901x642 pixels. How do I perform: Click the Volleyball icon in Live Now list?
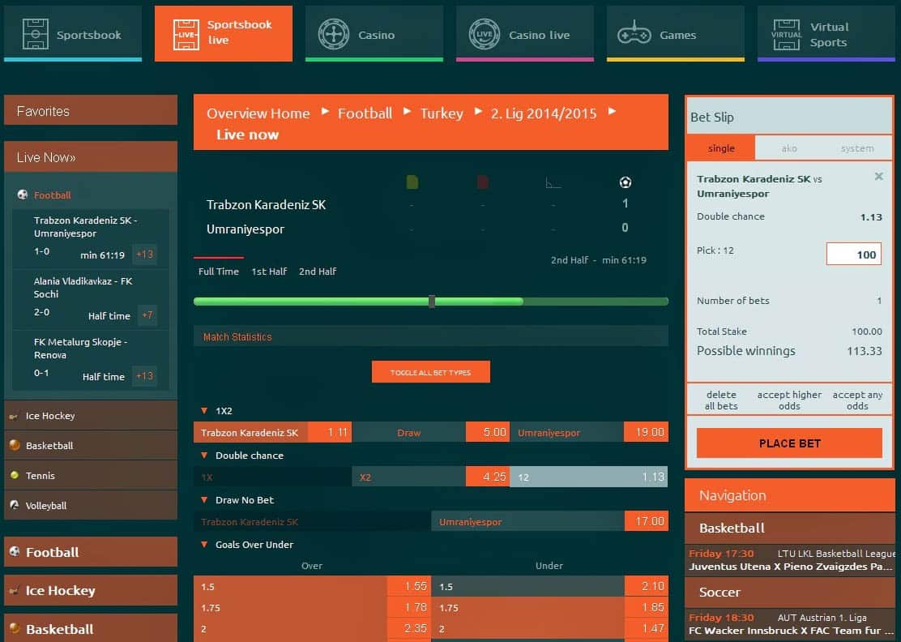(x=15, y=505)
